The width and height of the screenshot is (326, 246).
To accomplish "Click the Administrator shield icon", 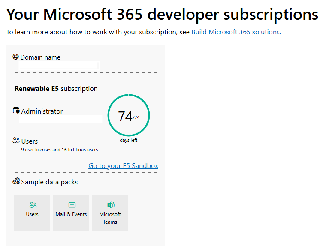I will (x=16, y=110).
